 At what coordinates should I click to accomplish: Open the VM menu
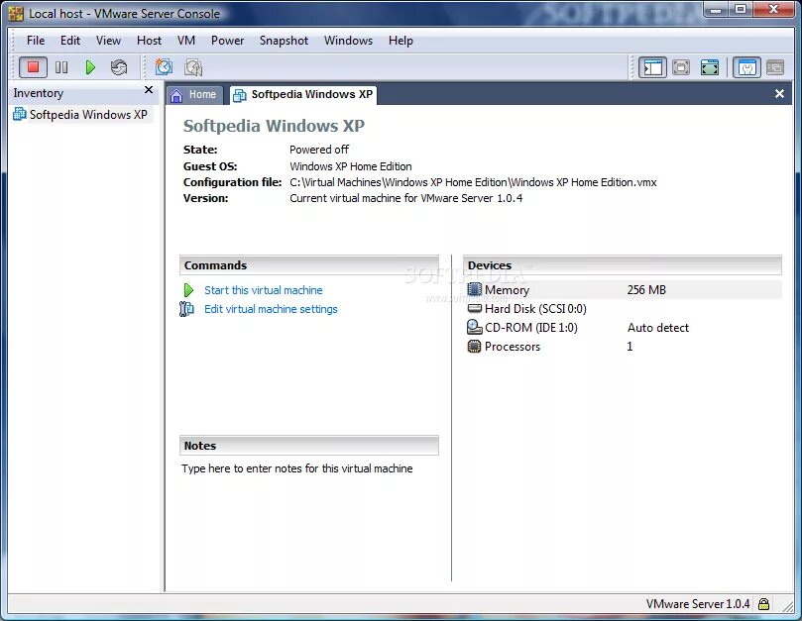coord(186,41)
